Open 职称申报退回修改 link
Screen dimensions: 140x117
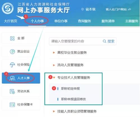[73, 99]
